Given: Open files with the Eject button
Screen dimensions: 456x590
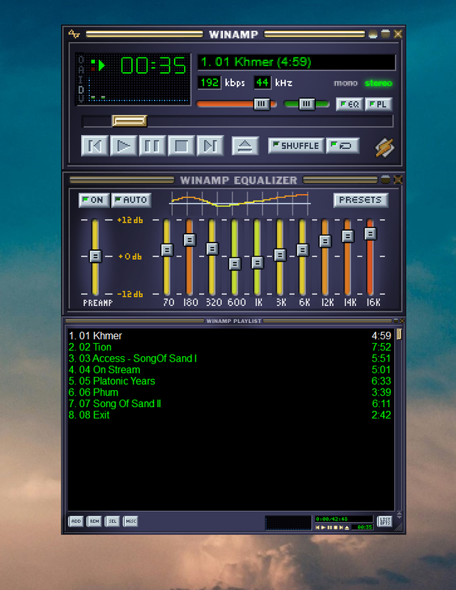Looking at the screenshot, I should click(x=245, y=146).
